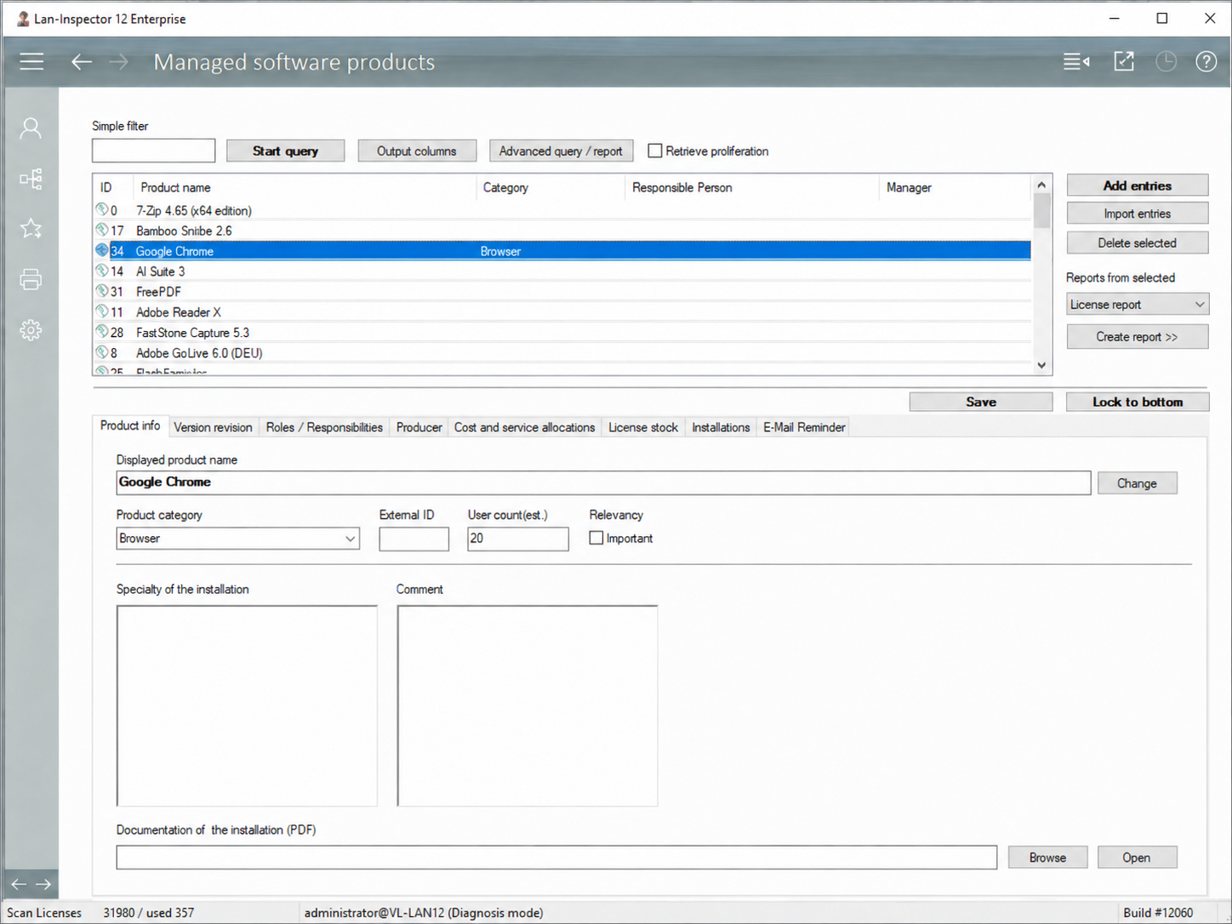Switch to the Version revision tab
This screenshot has height=924, width=1232.
click(x=213, y=427)
